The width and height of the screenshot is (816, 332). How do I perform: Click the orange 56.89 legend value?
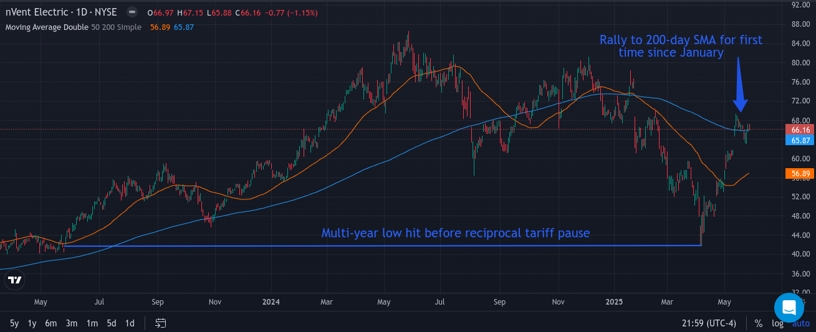[x=160, y=27]
